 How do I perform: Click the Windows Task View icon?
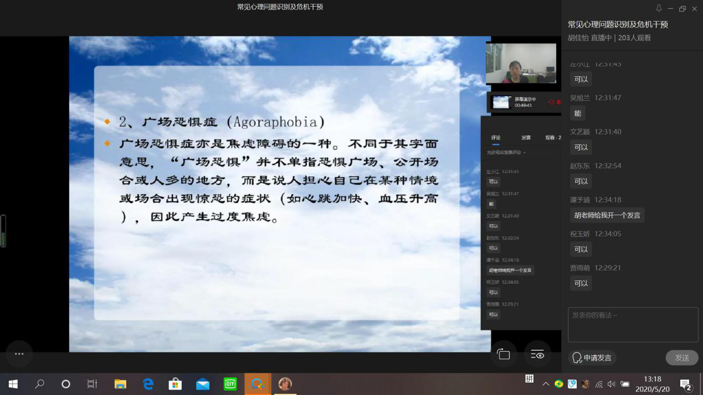click(x=93, y=384)
